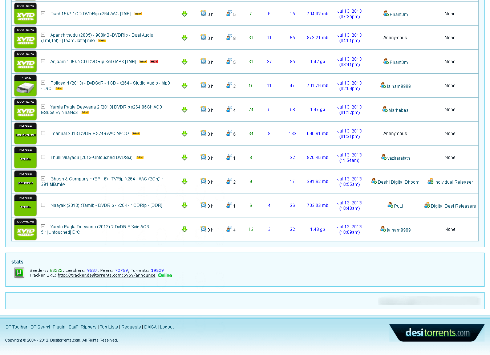Click the 132 peers count for Imanual
Image resolution: width=490 pixels, height=355 pixels.
pyautogui.click(x=292, y=134)
